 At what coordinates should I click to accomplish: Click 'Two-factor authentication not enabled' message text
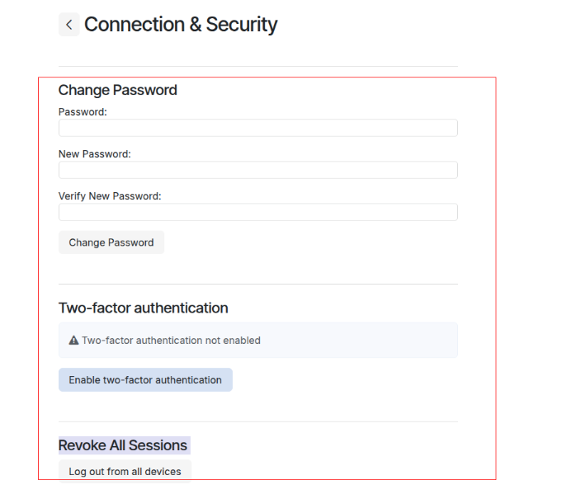tap(171, 340)
